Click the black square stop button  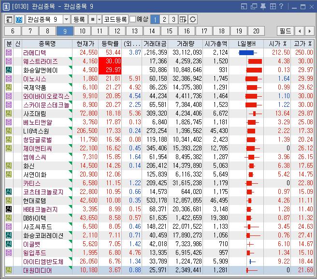click(x=93, y=20)
